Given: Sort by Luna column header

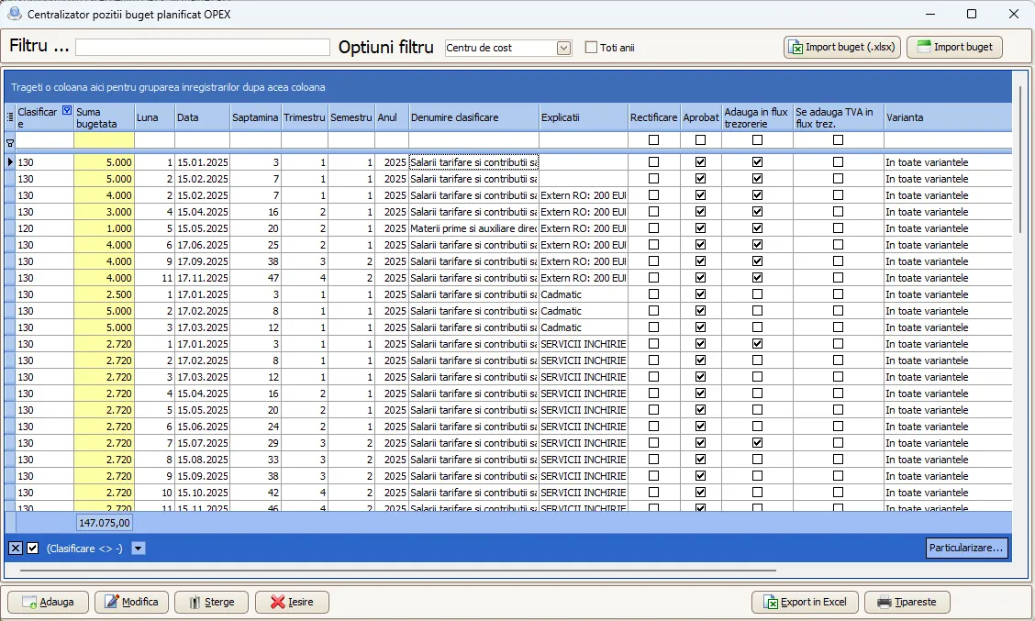Looking at the screenshot, I should pos(154,117).
